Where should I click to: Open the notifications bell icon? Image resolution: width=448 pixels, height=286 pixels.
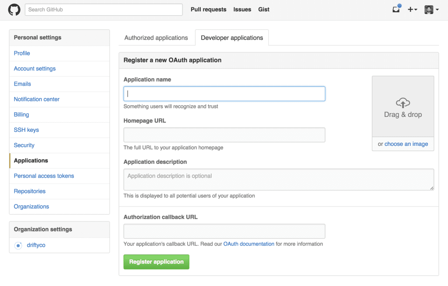[395, 9]
